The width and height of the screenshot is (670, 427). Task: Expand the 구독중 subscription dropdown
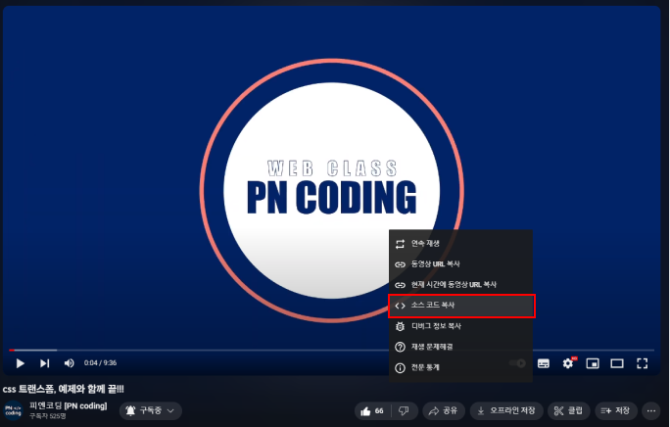point(151,410)
